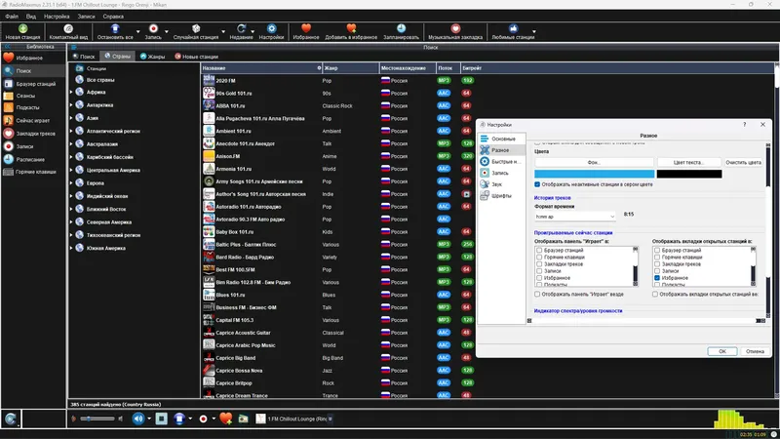780x439 pixels.
Task: Click the black text color swatch
Action: click(x=689, y=174)
